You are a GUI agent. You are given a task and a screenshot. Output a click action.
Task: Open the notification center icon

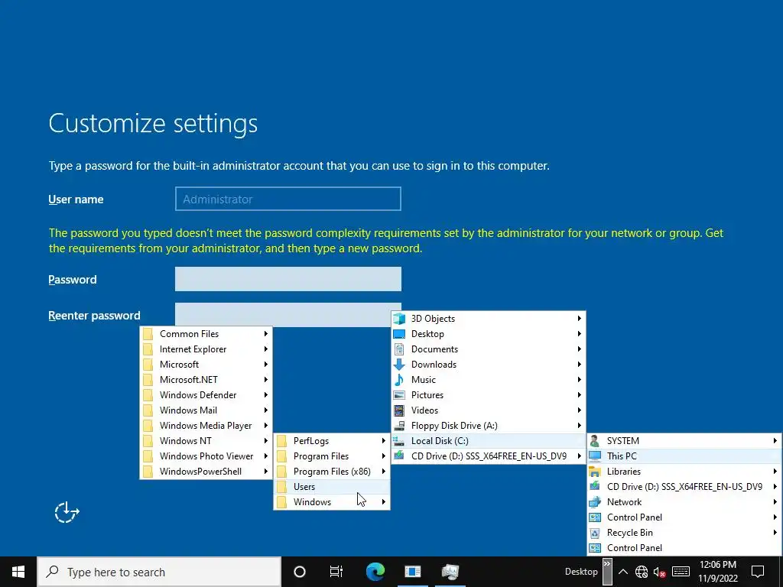[x=758, y=572]
